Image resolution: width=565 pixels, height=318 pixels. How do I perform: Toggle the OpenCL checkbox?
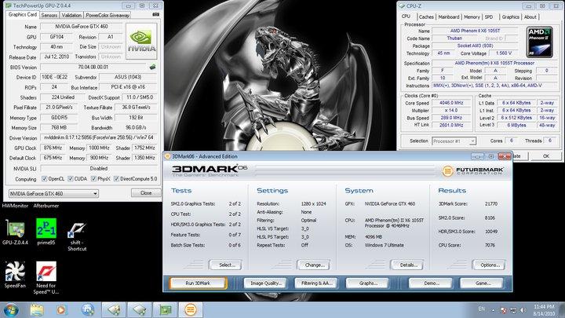point(44,178)
